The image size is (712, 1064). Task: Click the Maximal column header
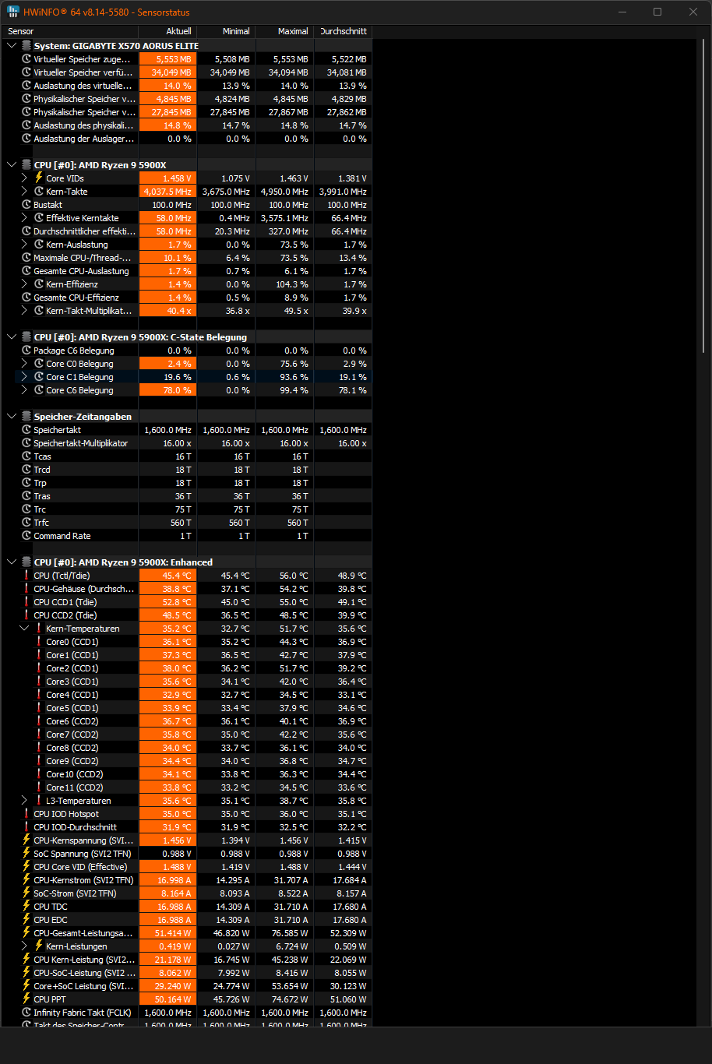[284, 31]
